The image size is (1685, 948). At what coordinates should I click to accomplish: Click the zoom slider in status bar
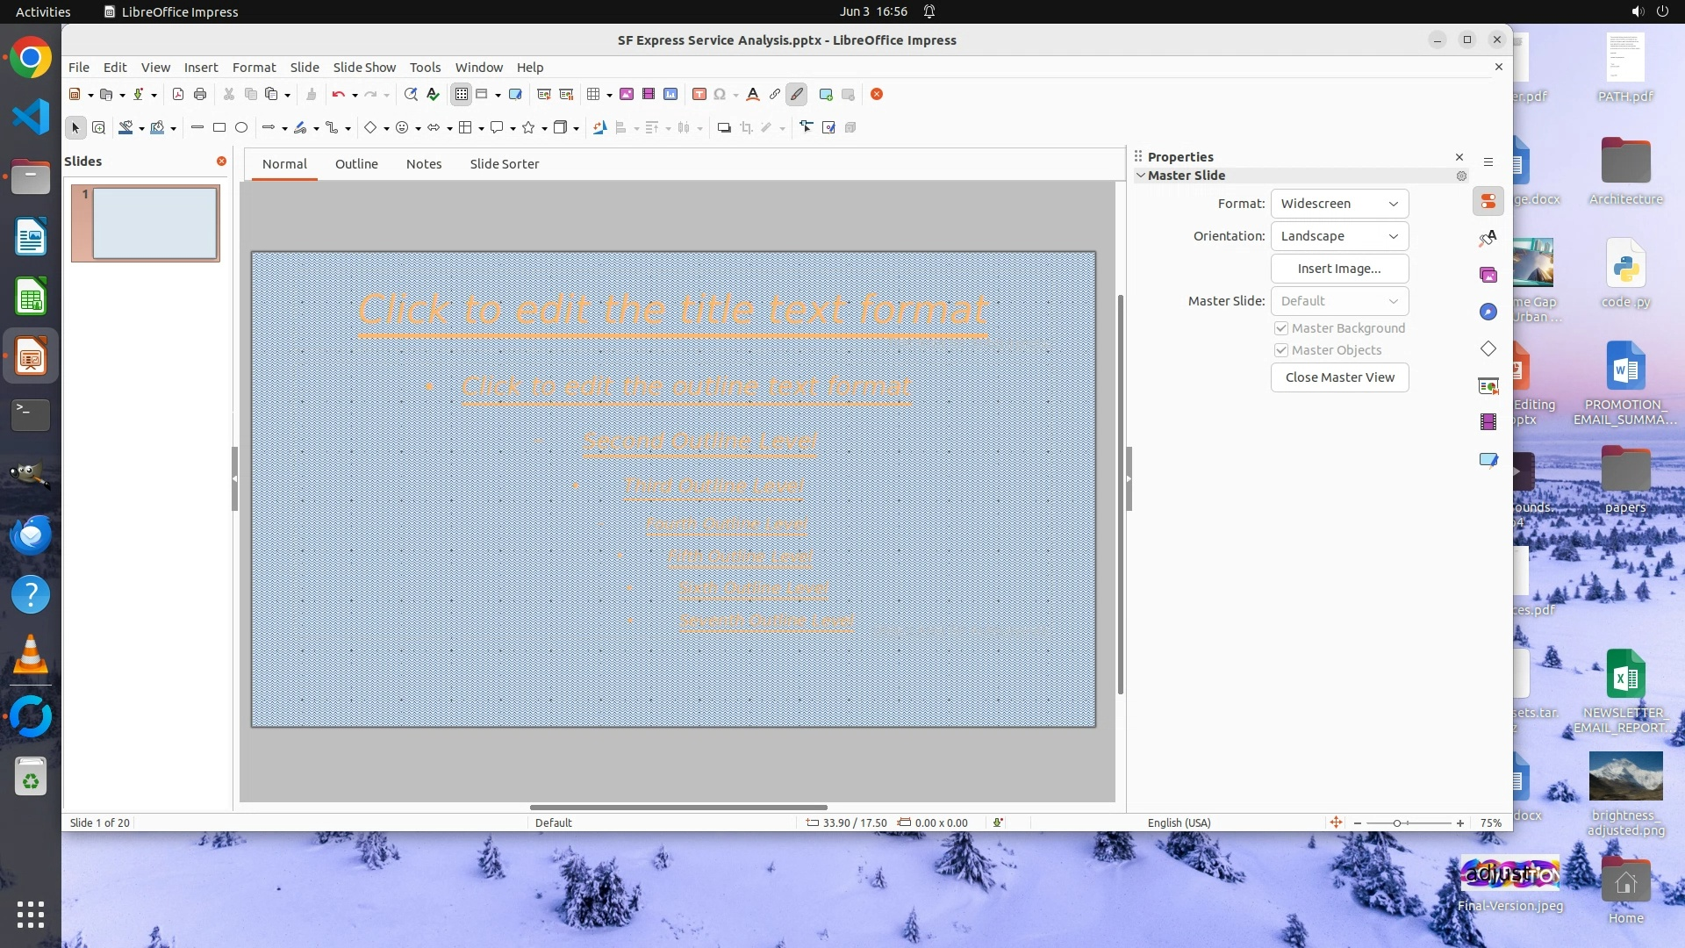[x=1397, y=823]
